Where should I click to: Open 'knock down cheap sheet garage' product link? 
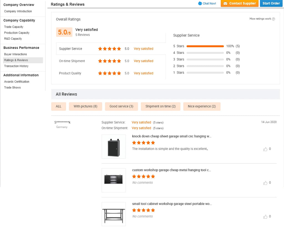(172, 136)
